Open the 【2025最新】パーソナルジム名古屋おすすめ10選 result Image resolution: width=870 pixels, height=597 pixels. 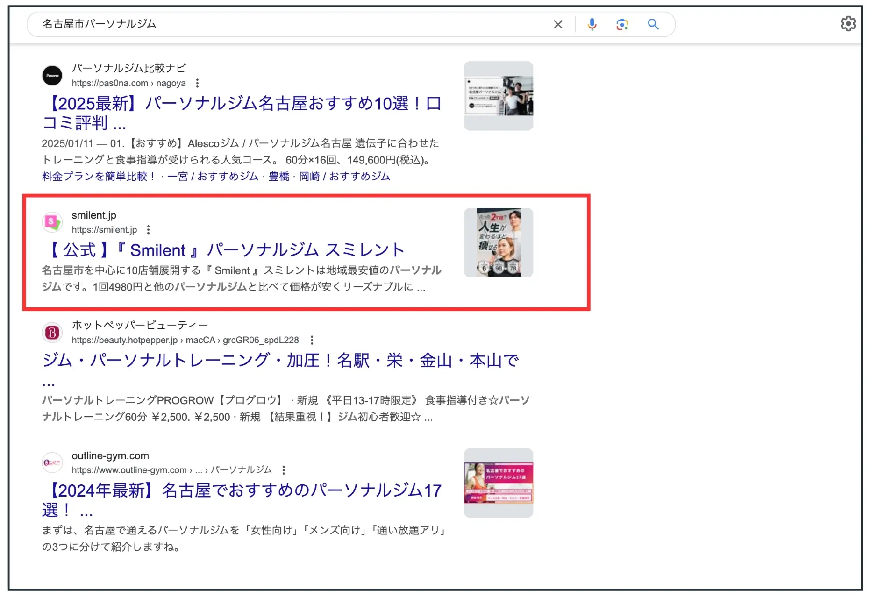[242, 113]
